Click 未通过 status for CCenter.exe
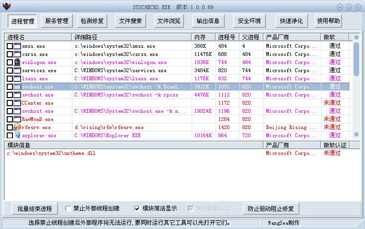Viewport: 365px width, 229px height. 332,103
